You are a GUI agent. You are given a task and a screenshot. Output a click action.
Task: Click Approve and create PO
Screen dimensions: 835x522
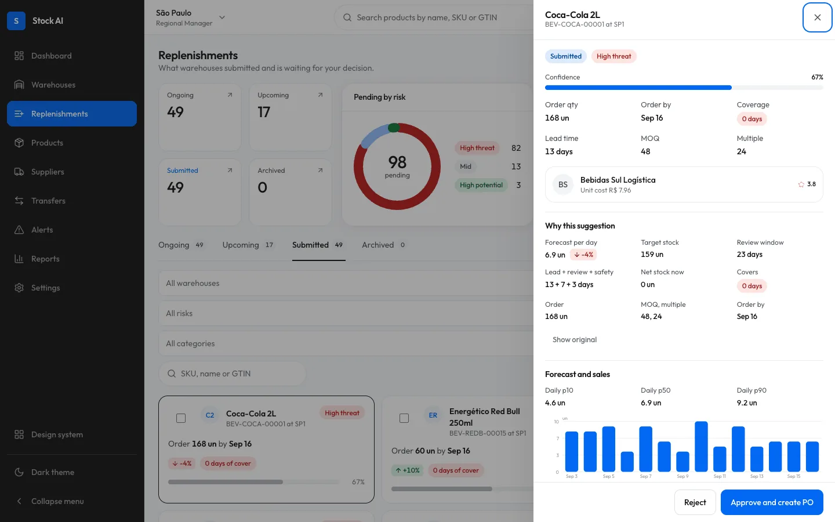[x=772, y=502]
